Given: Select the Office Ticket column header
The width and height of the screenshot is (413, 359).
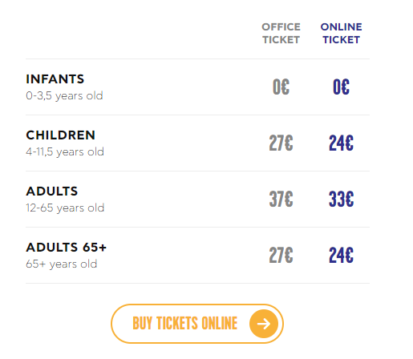Looking at the screenshot, I should click(281, 34).
